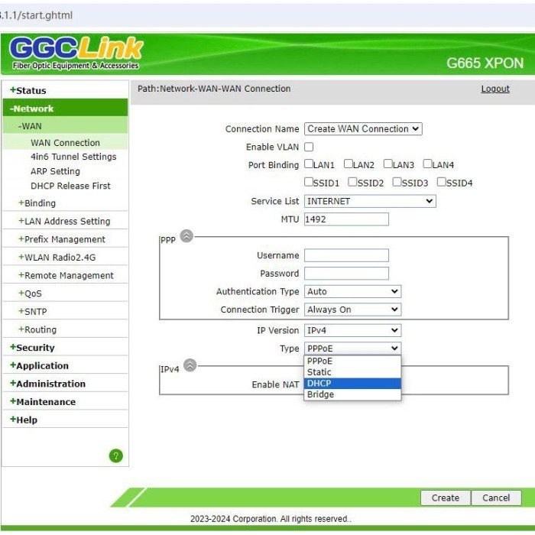Screen dimensions: 535x535
Task: Choose DHCP from the Type list
Action: point(352,384)
